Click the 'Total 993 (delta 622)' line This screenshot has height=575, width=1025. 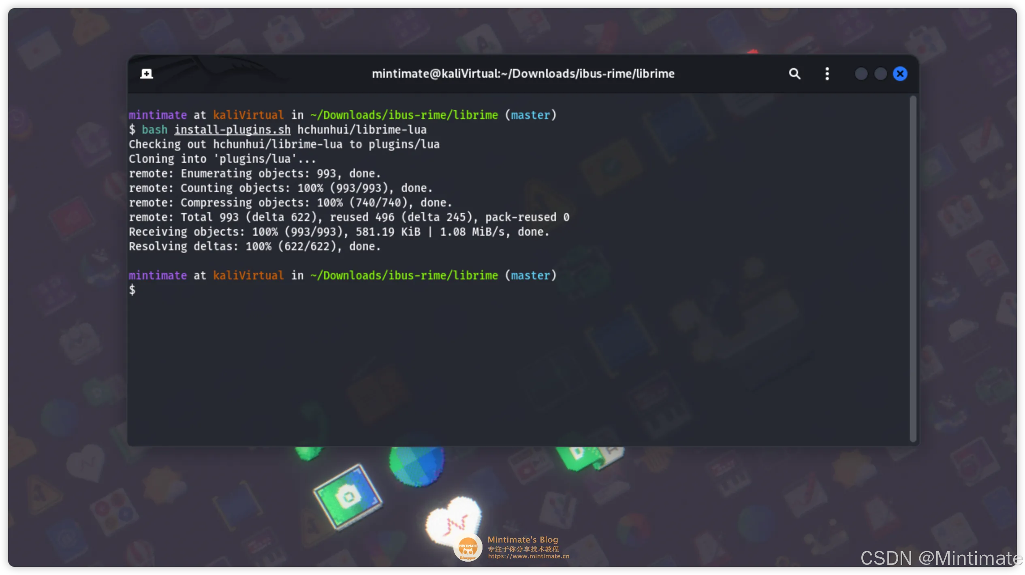click(349, 217)
